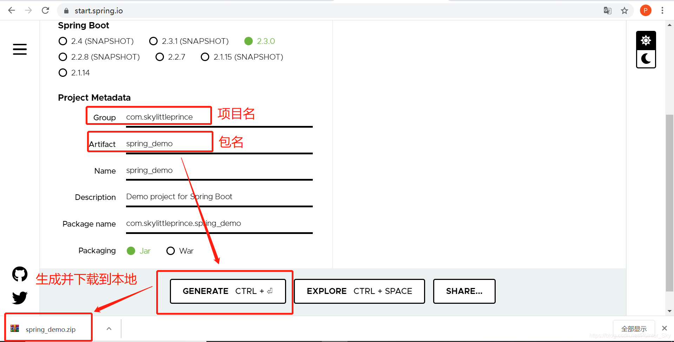Viewport: 674px width, 342px height.
Task: Reload the start.spring.io page
Action: pyautogui.click(x=45, y=11)
